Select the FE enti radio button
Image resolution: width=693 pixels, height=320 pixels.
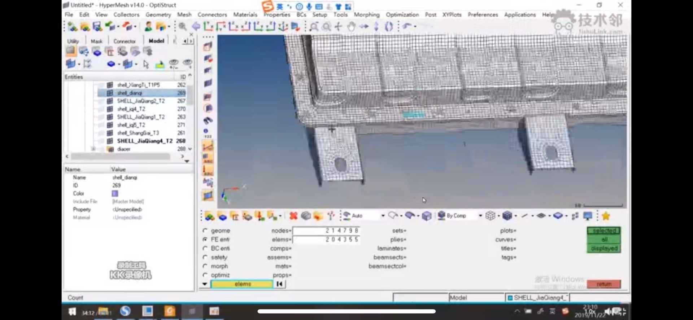click(x=205, y=240)
